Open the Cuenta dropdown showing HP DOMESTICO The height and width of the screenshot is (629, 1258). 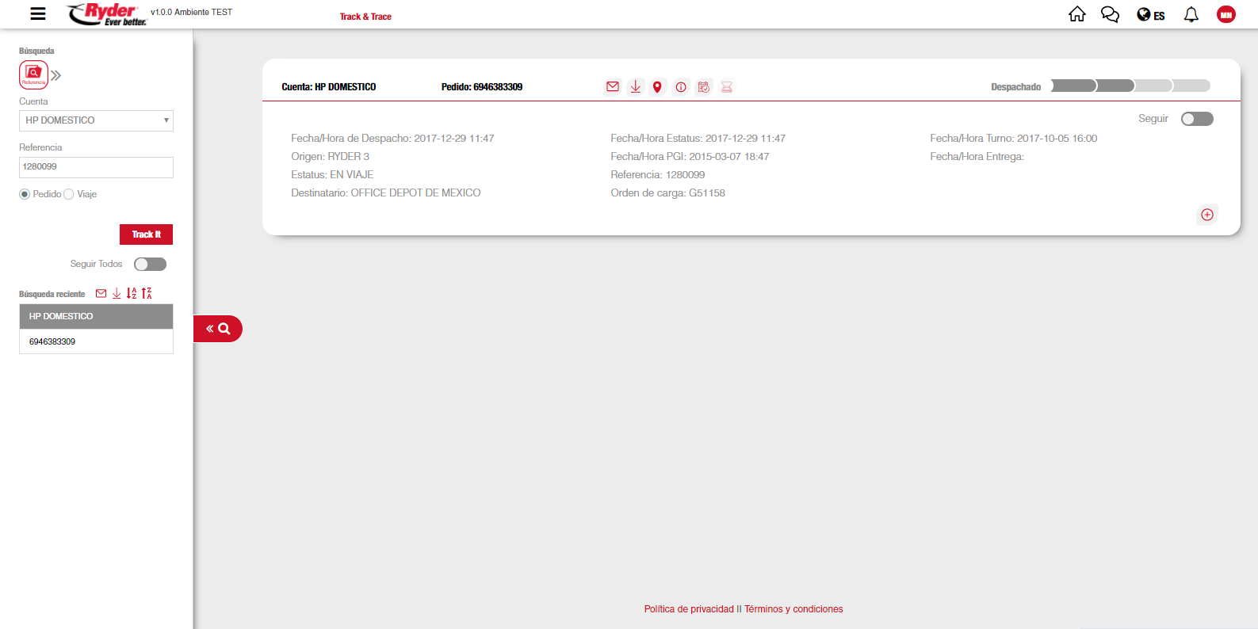click(x=96, y=120)
